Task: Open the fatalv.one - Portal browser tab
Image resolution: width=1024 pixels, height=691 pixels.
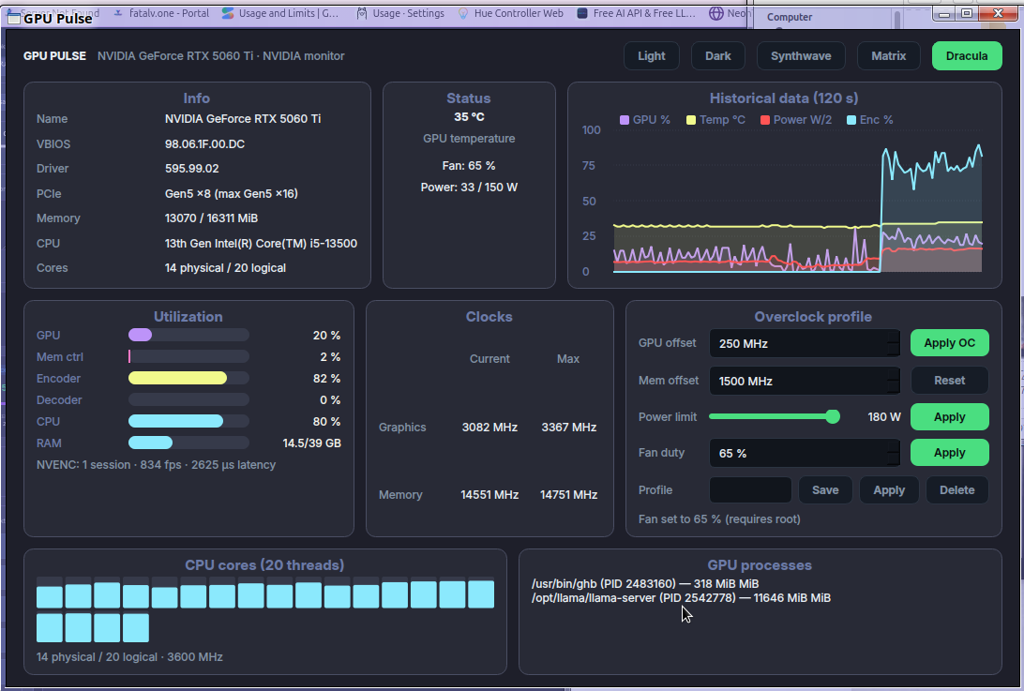Action: (161, 13)
